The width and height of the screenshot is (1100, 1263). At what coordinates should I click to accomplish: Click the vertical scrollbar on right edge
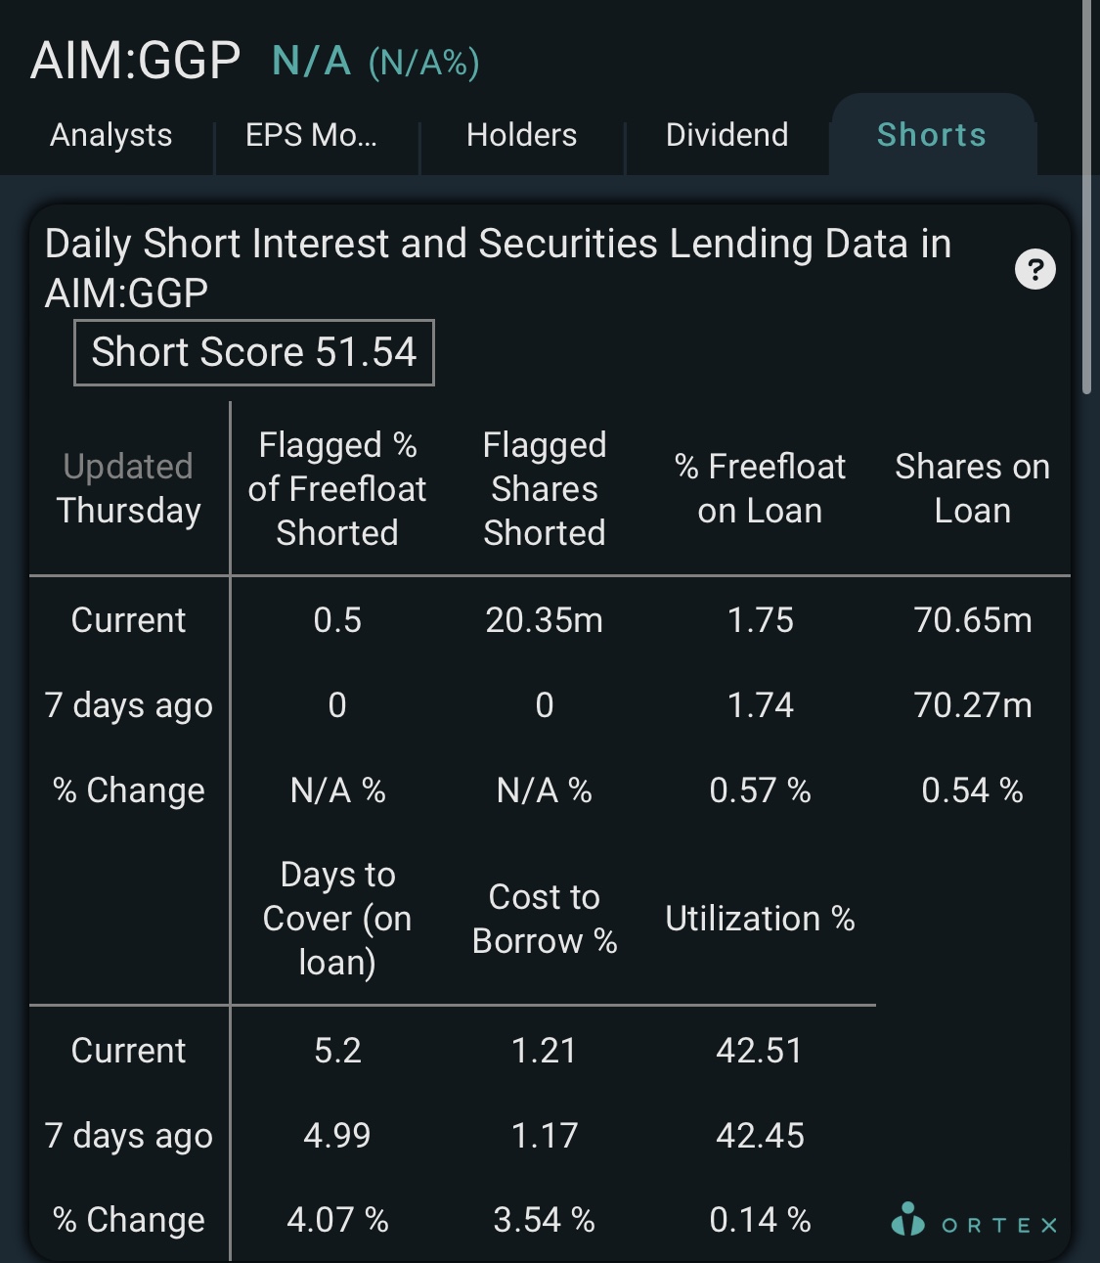[x=1086, y=196]
